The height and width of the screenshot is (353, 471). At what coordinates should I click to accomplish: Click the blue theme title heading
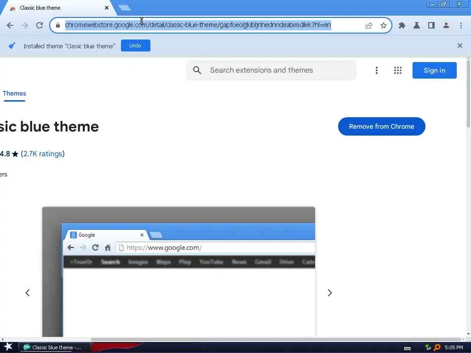click(49, 127)
